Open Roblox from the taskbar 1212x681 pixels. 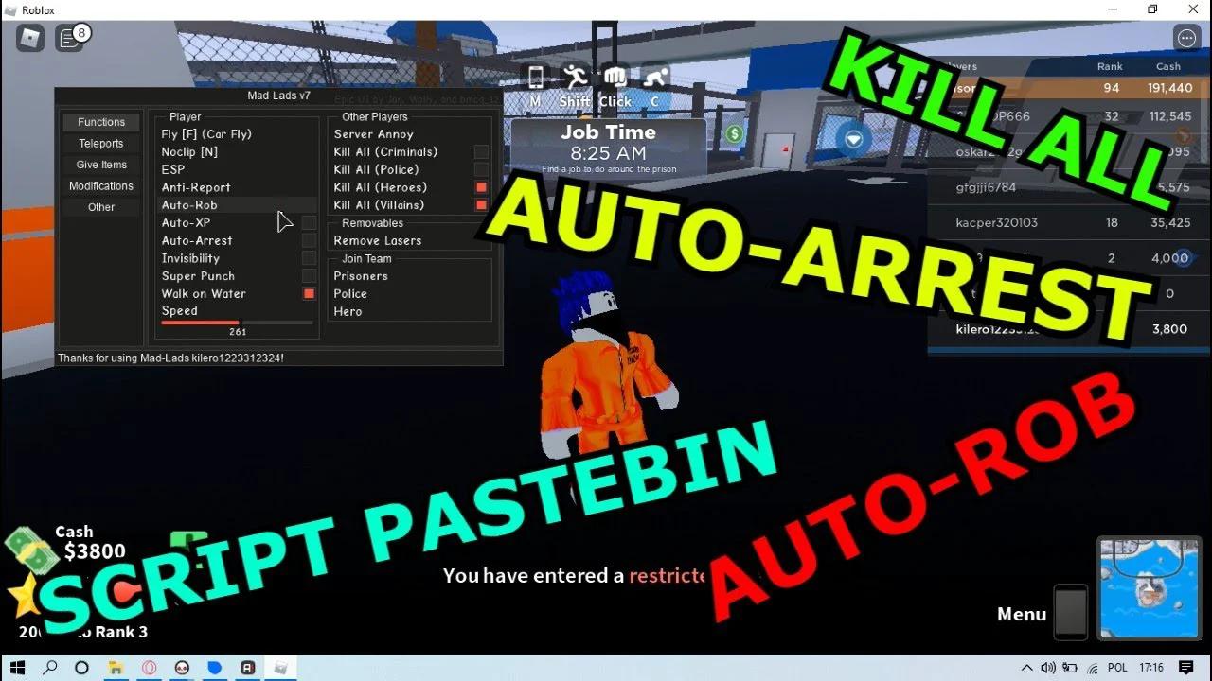click(280, 668)
